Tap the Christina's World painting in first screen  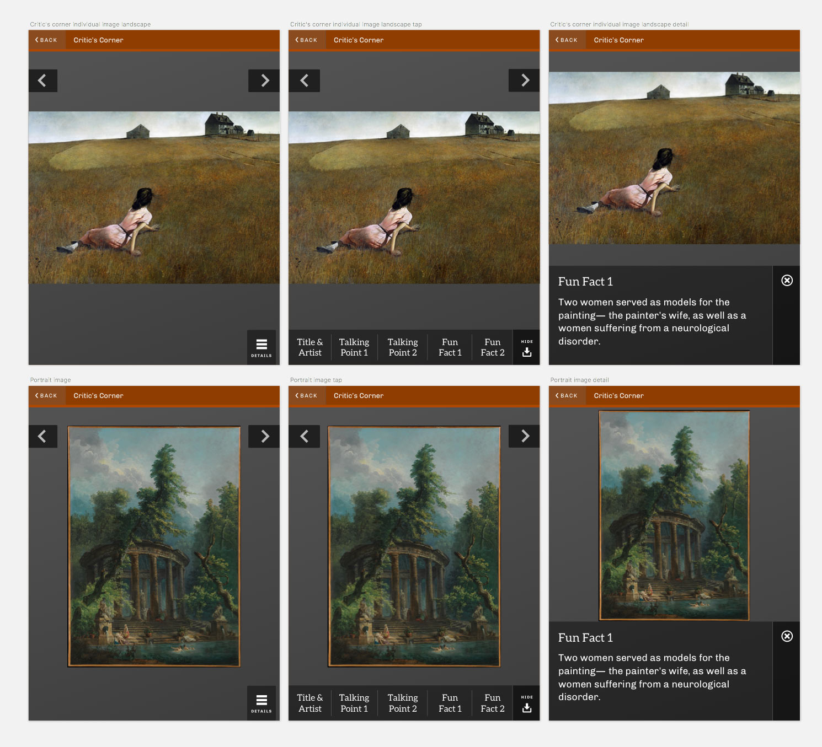[x=154, y=198]
